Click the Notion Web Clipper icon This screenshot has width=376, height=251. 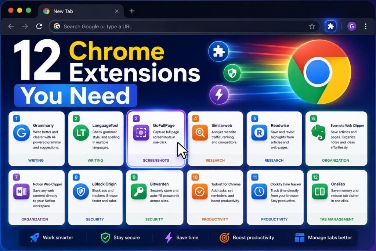tap(21, 191)
